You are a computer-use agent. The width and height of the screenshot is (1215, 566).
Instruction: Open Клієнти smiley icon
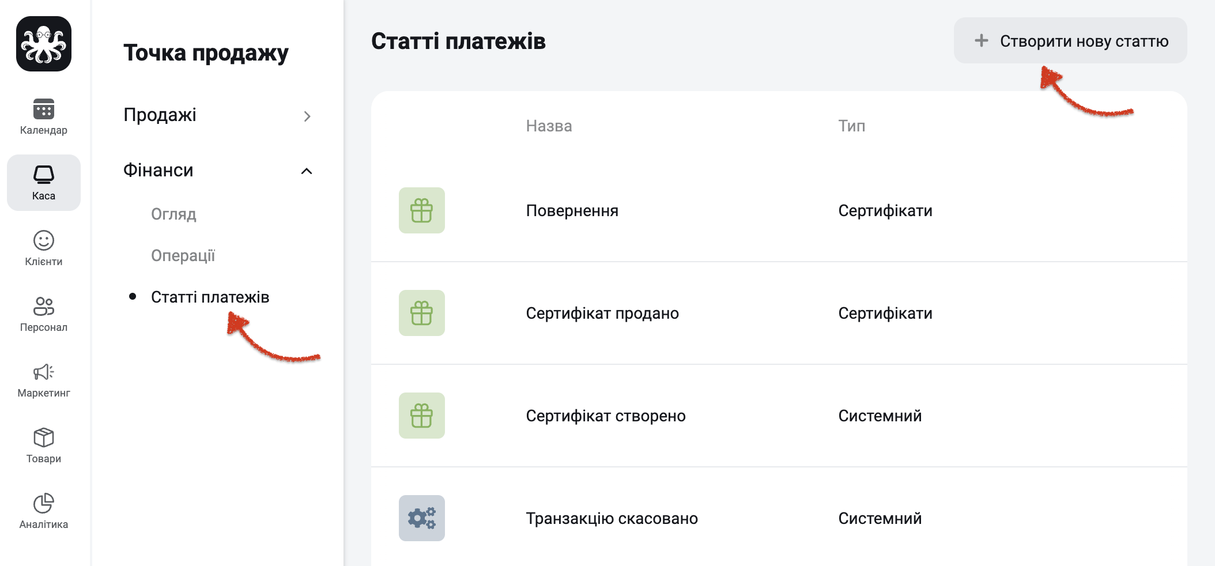click(x=44, y=240)
